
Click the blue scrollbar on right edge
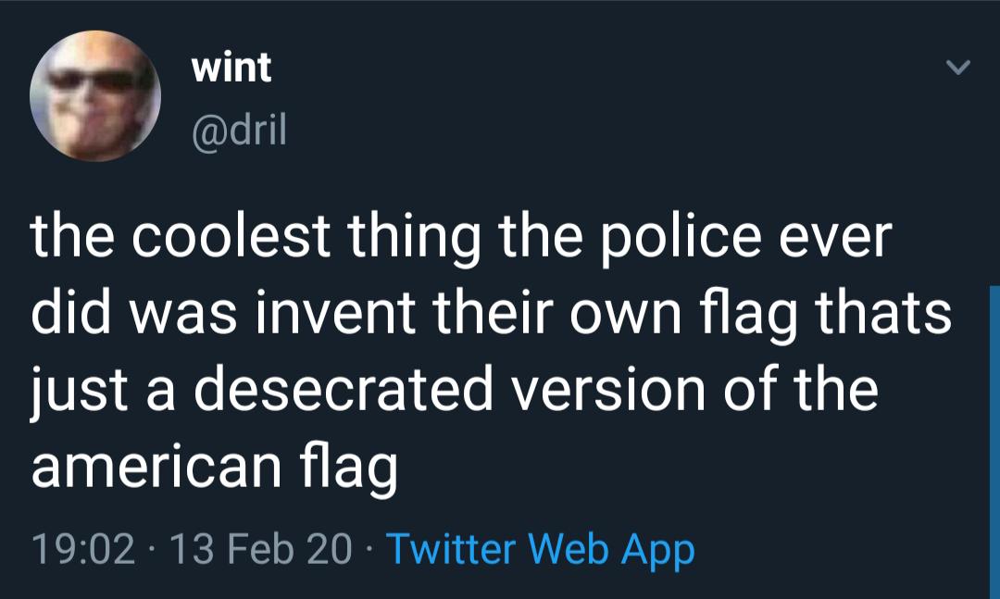coord(994,442)
